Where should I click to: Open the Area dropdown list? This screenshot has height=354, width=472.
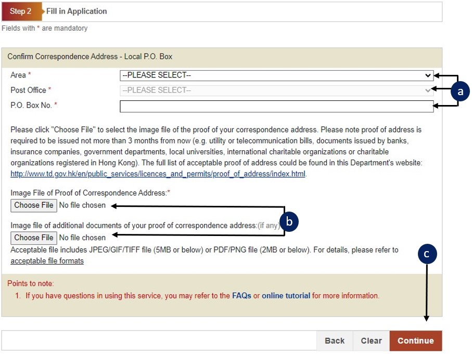click(276, 75)
